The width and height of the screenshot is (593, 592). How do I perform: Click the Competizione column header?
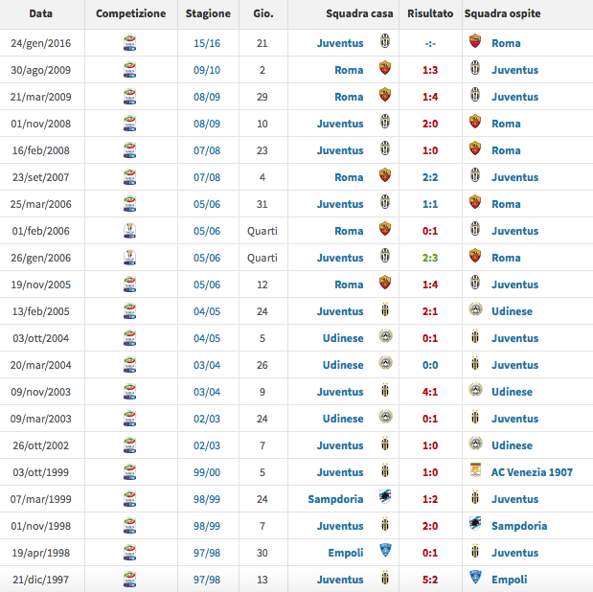[130, 14]
